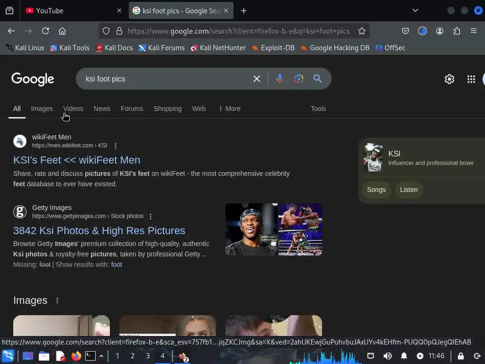
Task: Switch to the Images results tab
Action: [42, 109]
